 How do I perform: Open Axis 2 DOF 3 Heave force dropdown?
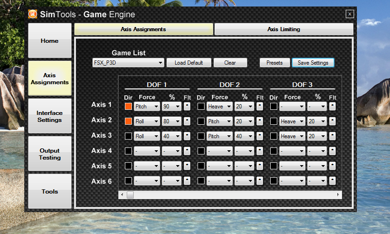click(x=292, y=121)
